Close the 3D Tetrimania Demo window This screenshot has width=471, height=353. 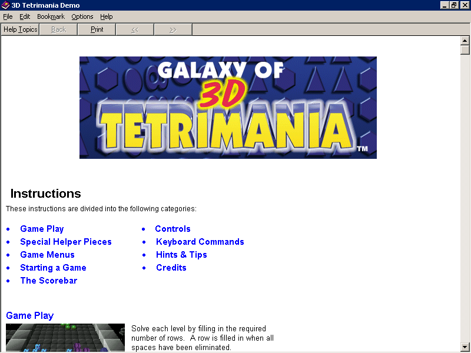pos(465,5)
